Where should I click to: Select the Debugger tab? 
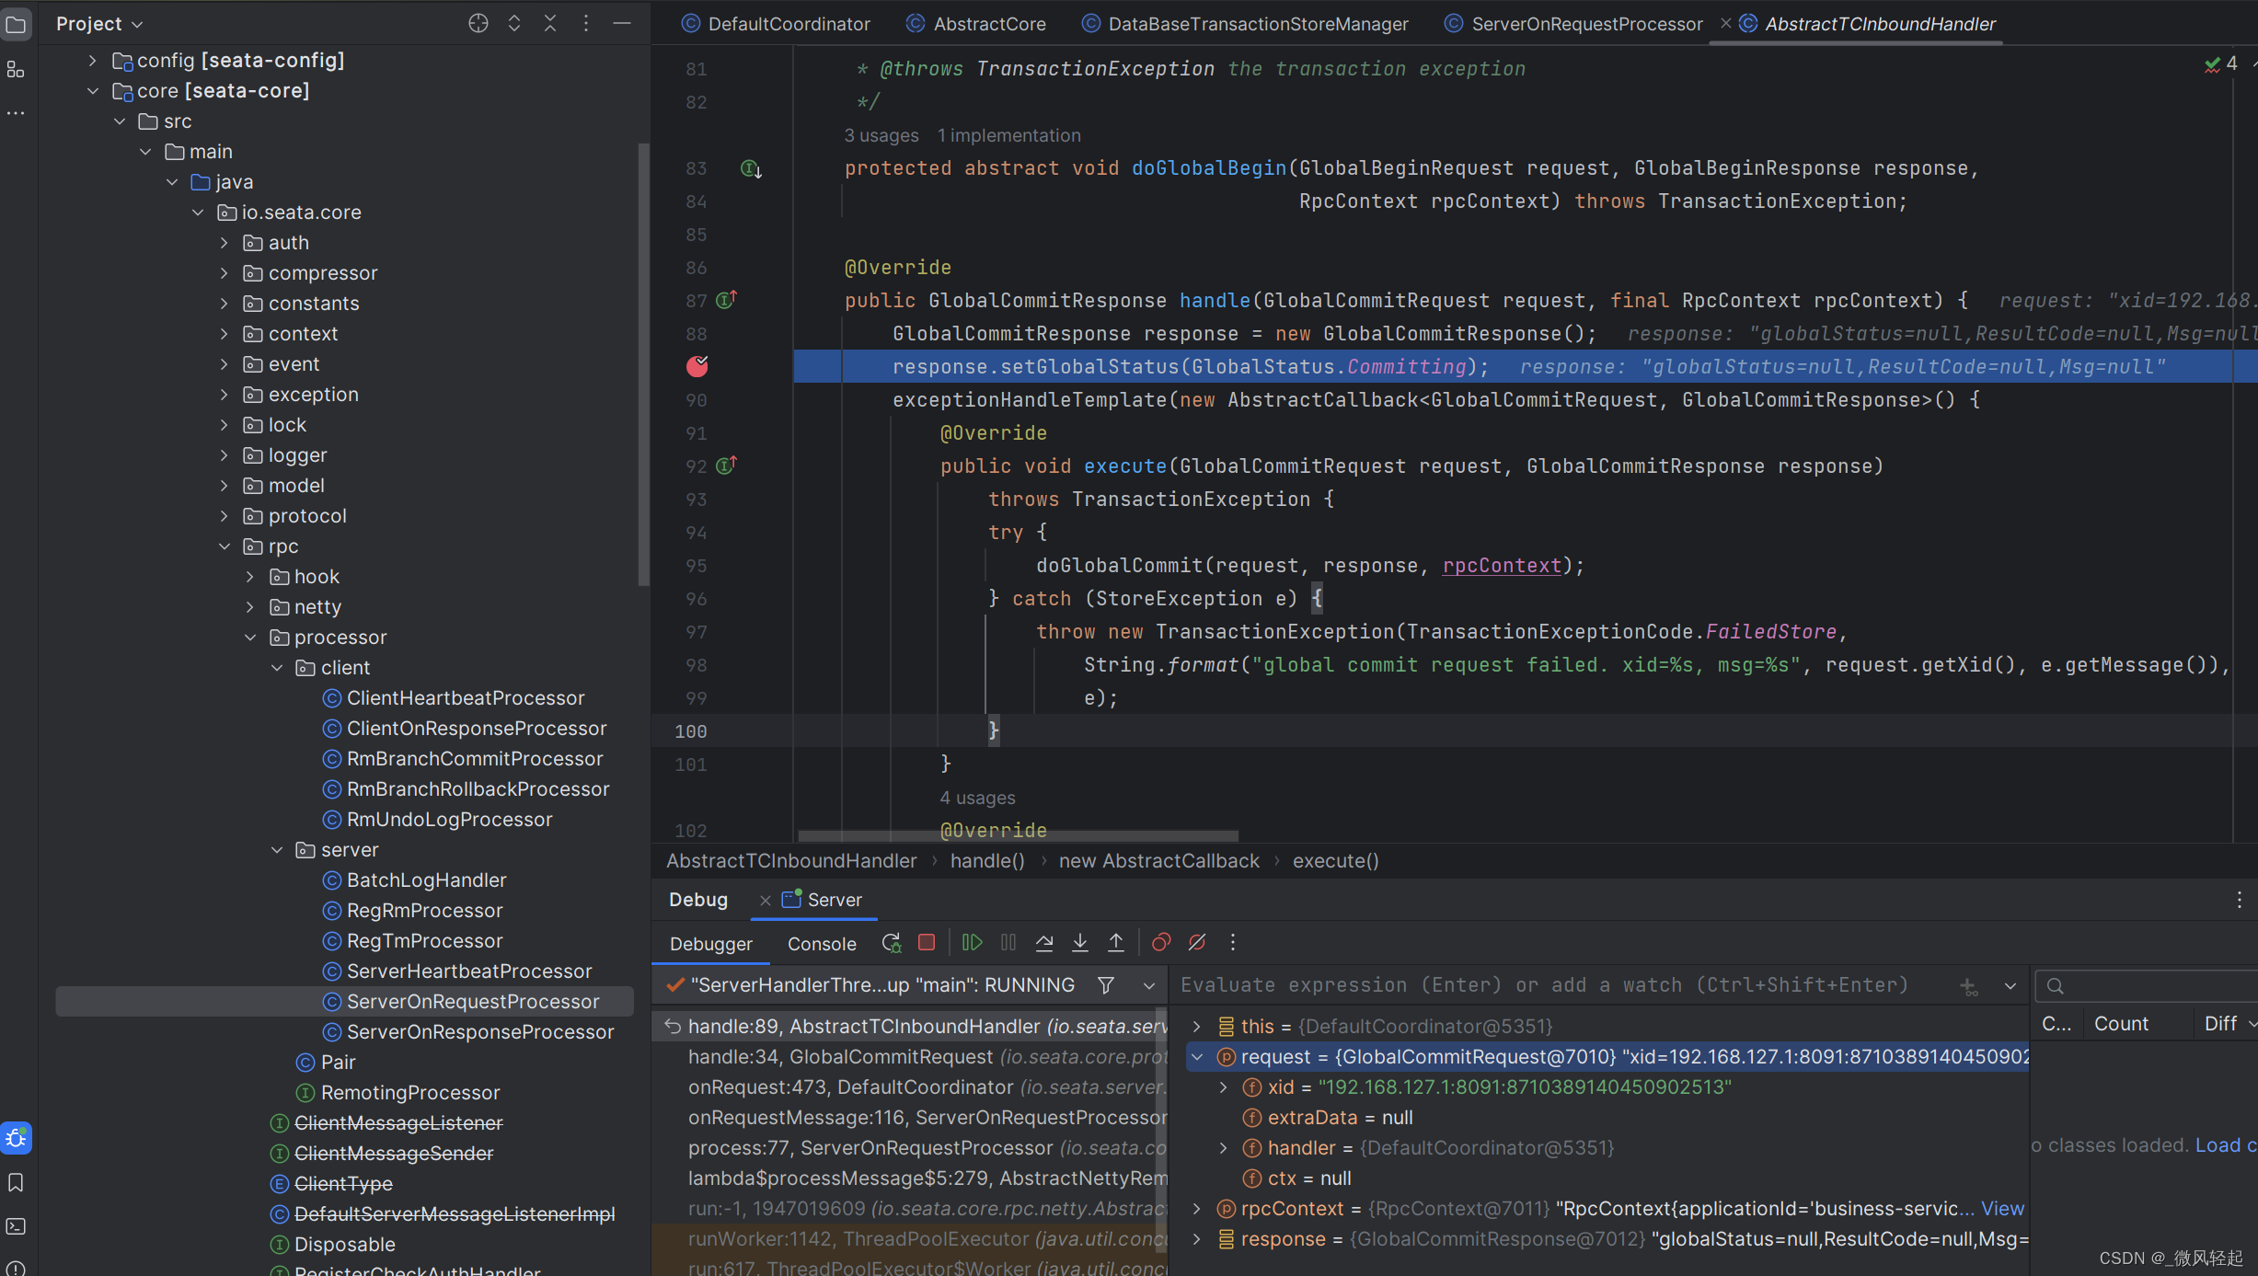click(x=710, y=944)
